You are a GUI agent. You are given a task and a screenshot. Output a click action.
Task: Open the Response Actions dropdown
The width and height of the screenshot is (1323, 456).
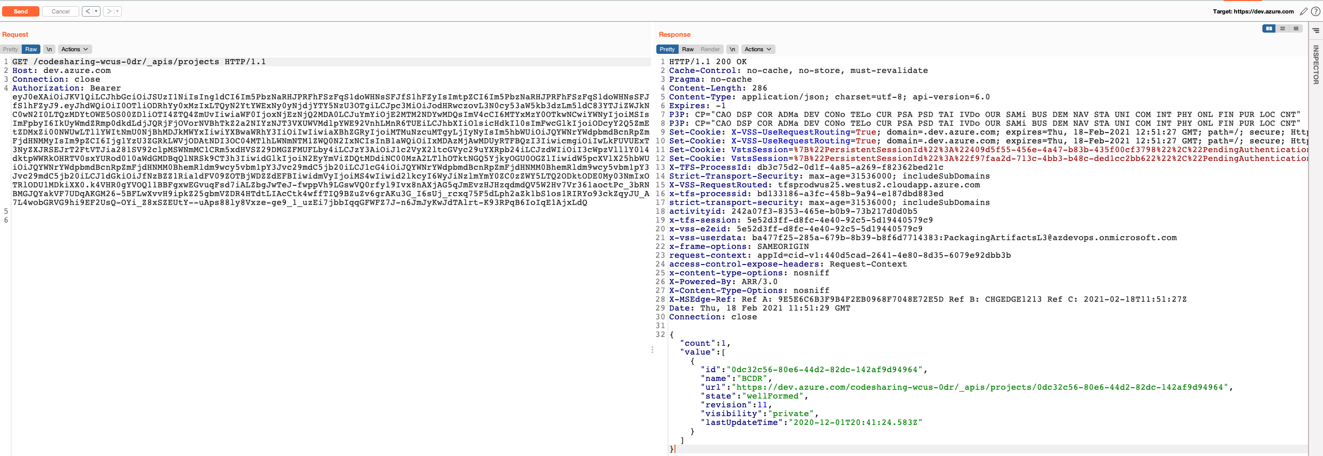(758, 49)
